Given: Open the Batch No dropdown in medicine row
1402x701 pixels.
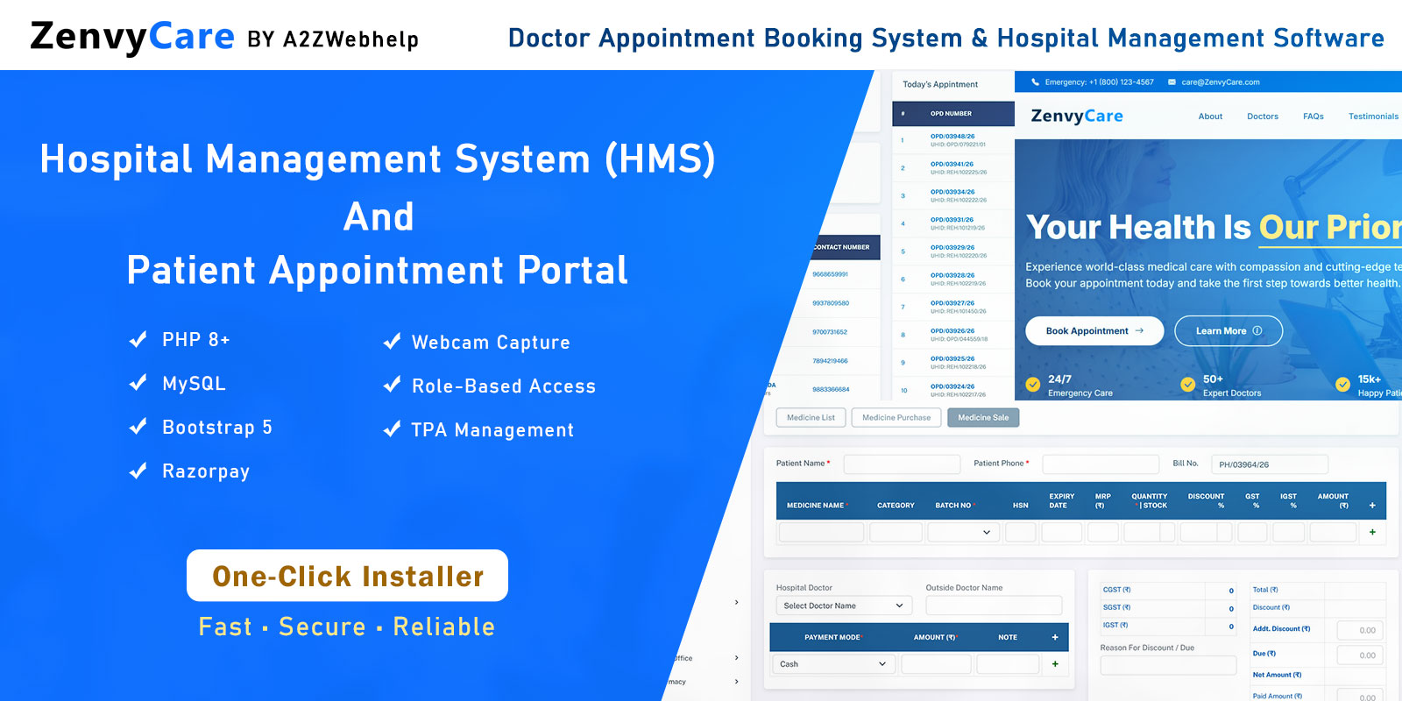Looking at the screenshot, I should [x=964, y=532].
